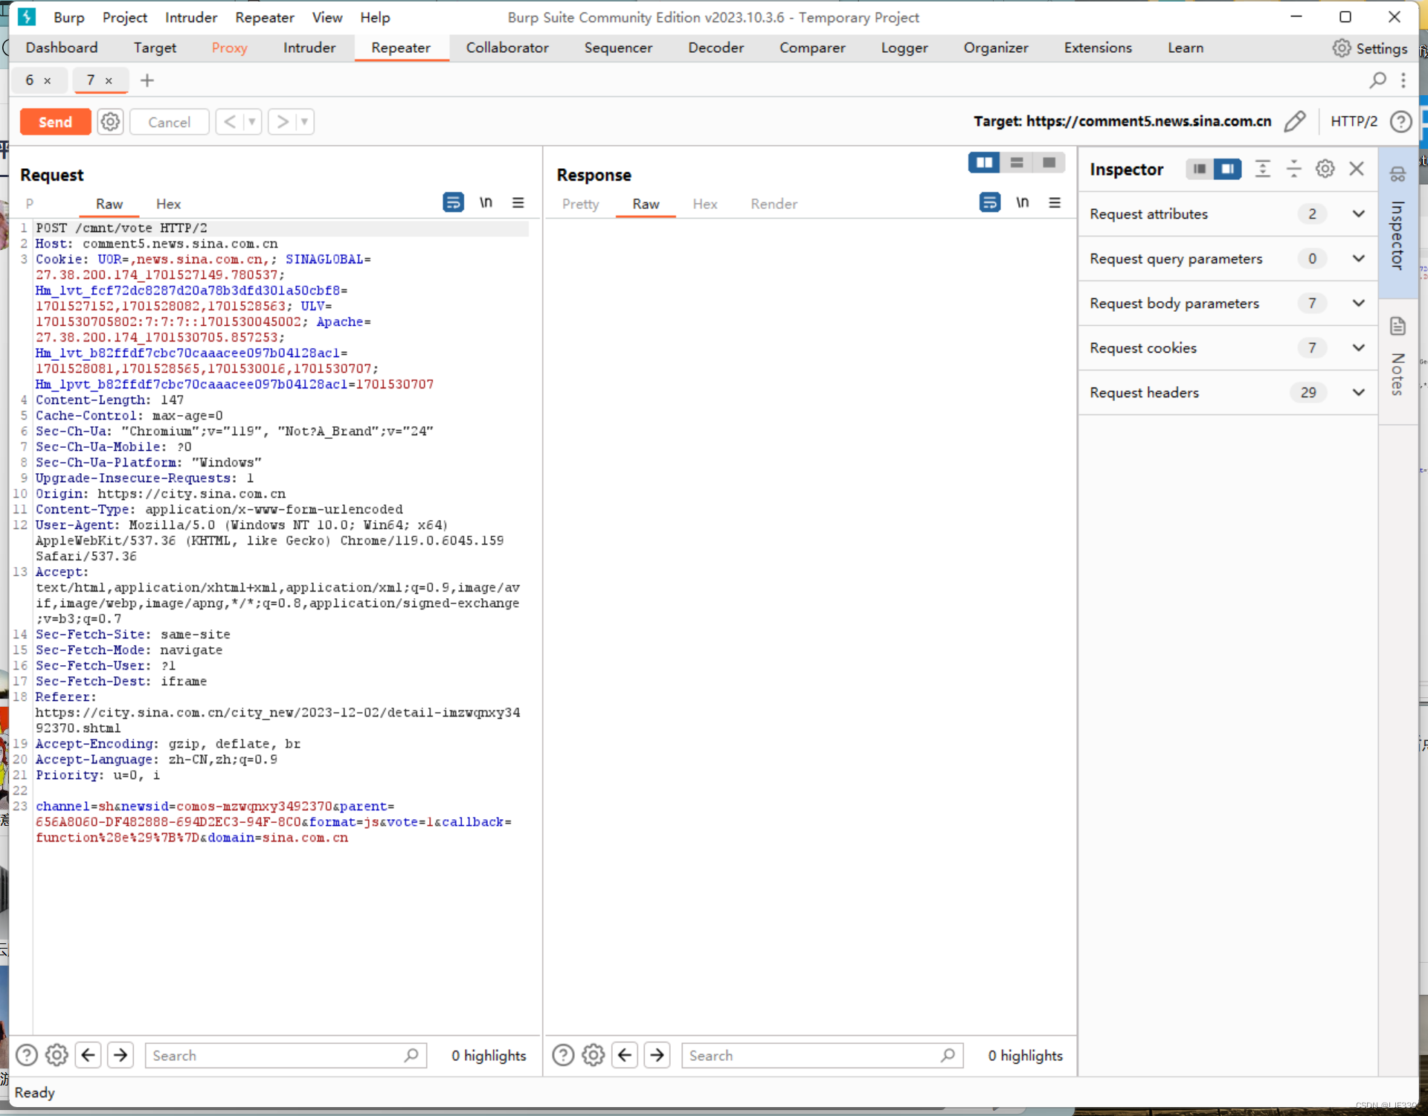Click the Repeater settings gear icon
This screenshot has width=1428, height=1116.
coord(112,122)
